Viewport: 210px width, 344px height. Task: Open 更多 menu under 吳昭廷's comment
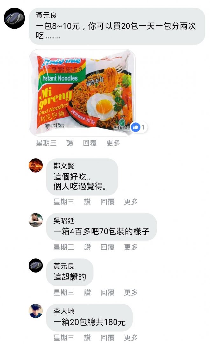click(x=131, y=247)
